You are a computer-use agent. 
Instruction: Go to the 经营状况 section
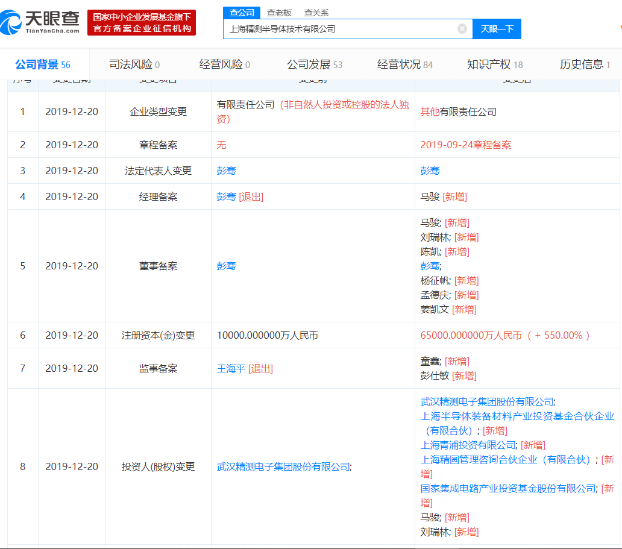(x=404, y=64)
